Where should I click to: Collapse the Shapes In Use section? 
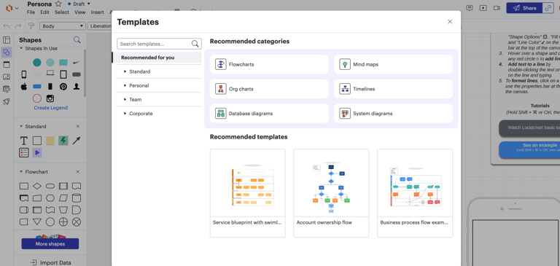pos(21,48)
